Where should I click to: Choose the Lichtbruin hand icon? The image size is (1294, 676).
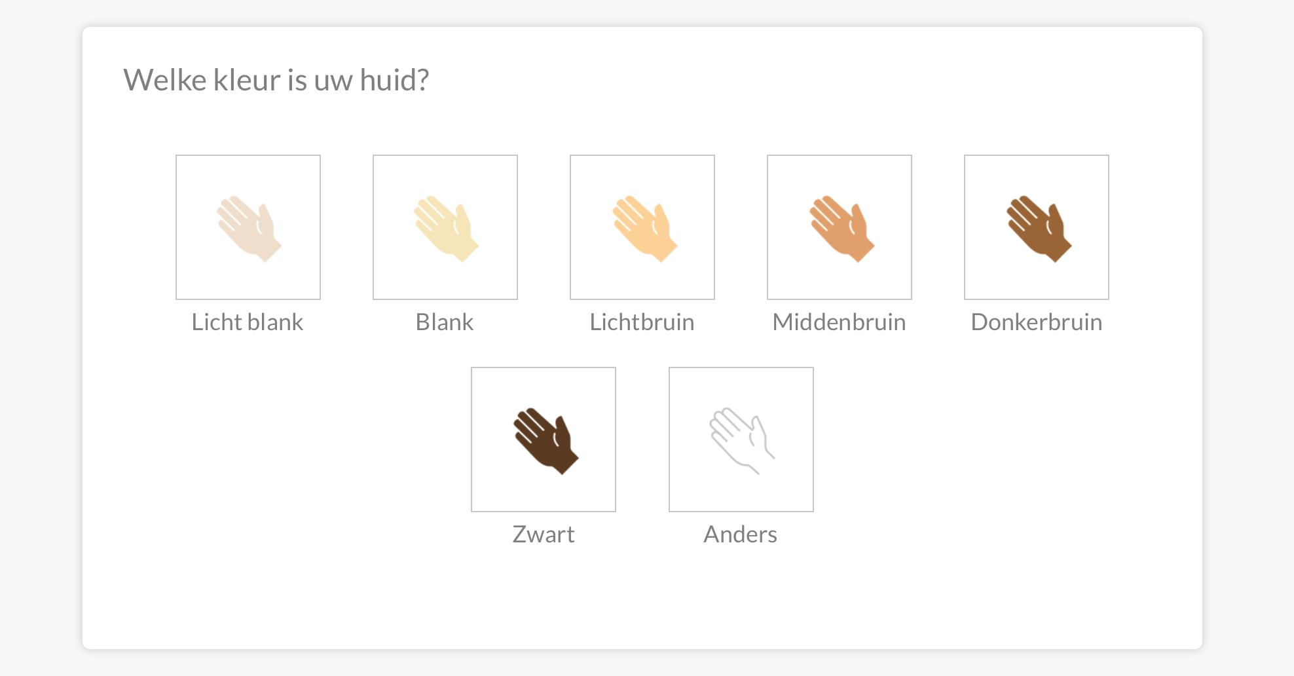point(644,229)
